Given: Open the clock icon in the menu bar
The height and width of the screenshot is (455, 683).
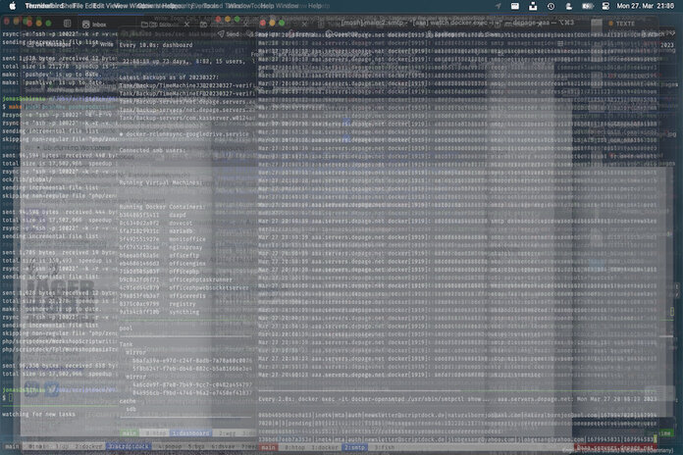Looking at the screenshot, I should 552,6.
